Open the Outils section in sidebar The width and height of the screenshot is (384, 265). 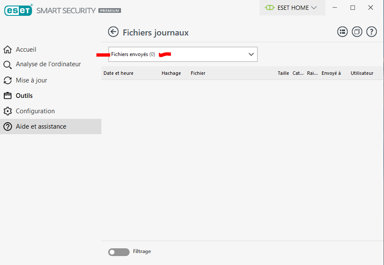point(24,96)
